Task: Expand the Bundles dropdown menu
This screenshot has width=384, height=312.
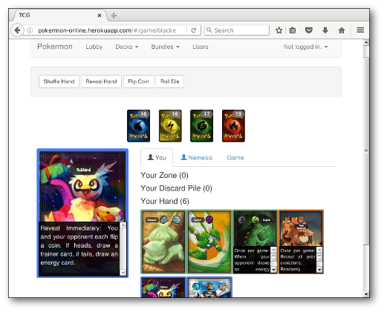Action: (x=165, y=47)
